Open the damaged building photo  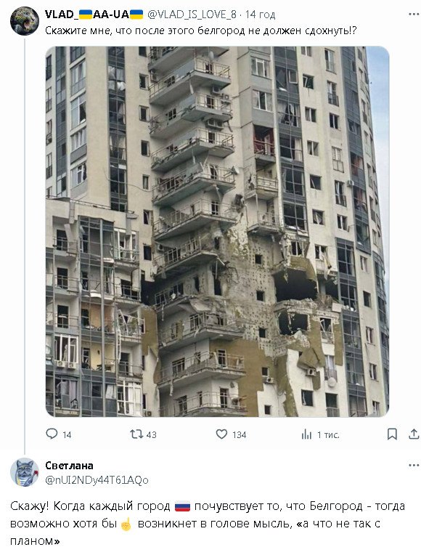coord(217,232)
